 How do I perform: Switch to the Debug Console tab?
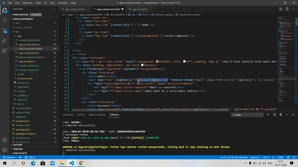(97, 115)
